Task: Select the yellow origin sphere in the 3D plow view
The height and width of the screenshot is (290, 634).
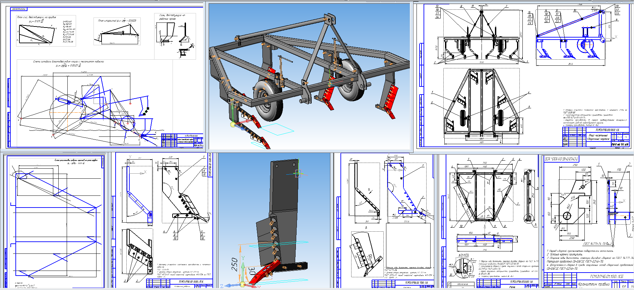Action: (x=233, y=124)
